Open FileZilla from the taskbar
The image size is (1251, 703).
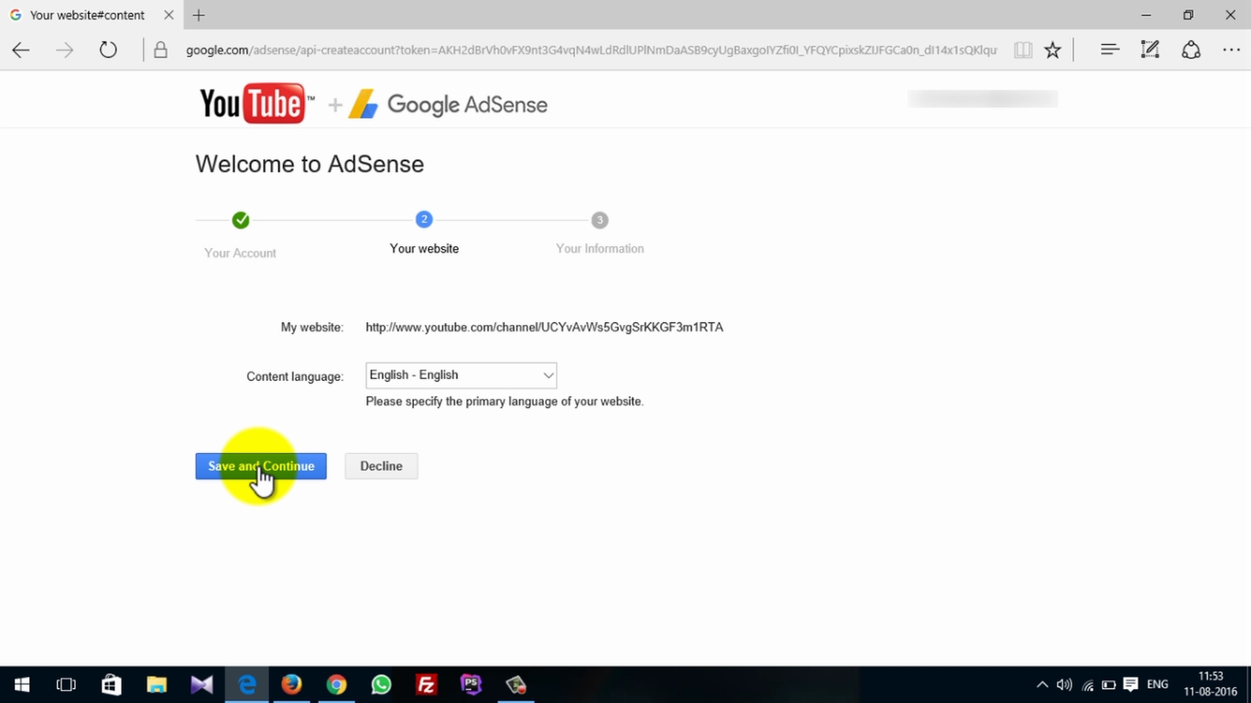(x=426, y=685)
